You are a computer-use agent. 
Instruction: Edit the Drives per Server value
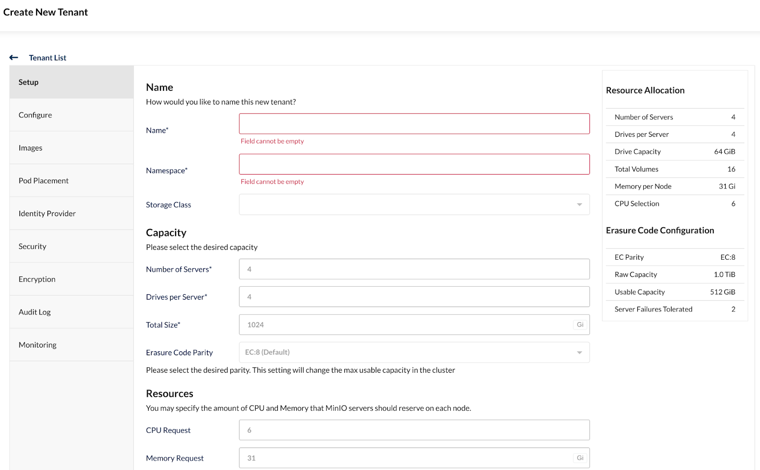tap(413, 296)
